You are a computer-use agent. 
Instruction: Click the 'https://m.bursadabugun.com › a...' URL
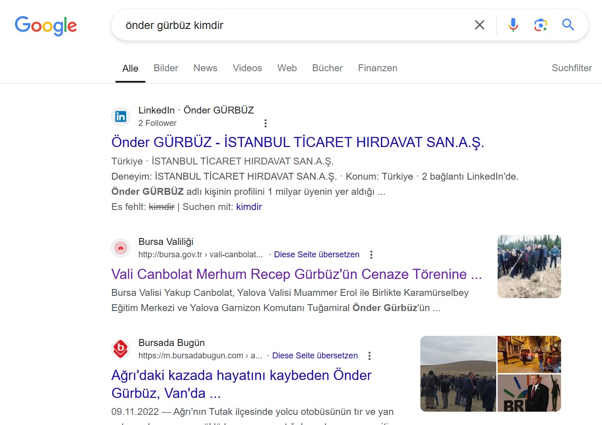[200, 356]
